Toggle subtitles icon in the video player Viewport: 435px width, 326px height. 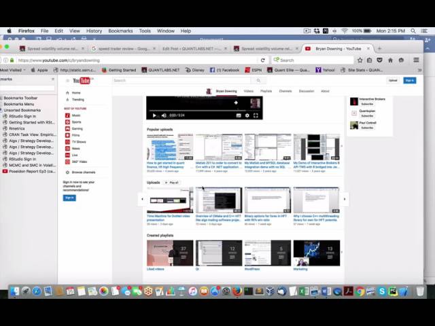pyautogui.click(x=239, y=115)
